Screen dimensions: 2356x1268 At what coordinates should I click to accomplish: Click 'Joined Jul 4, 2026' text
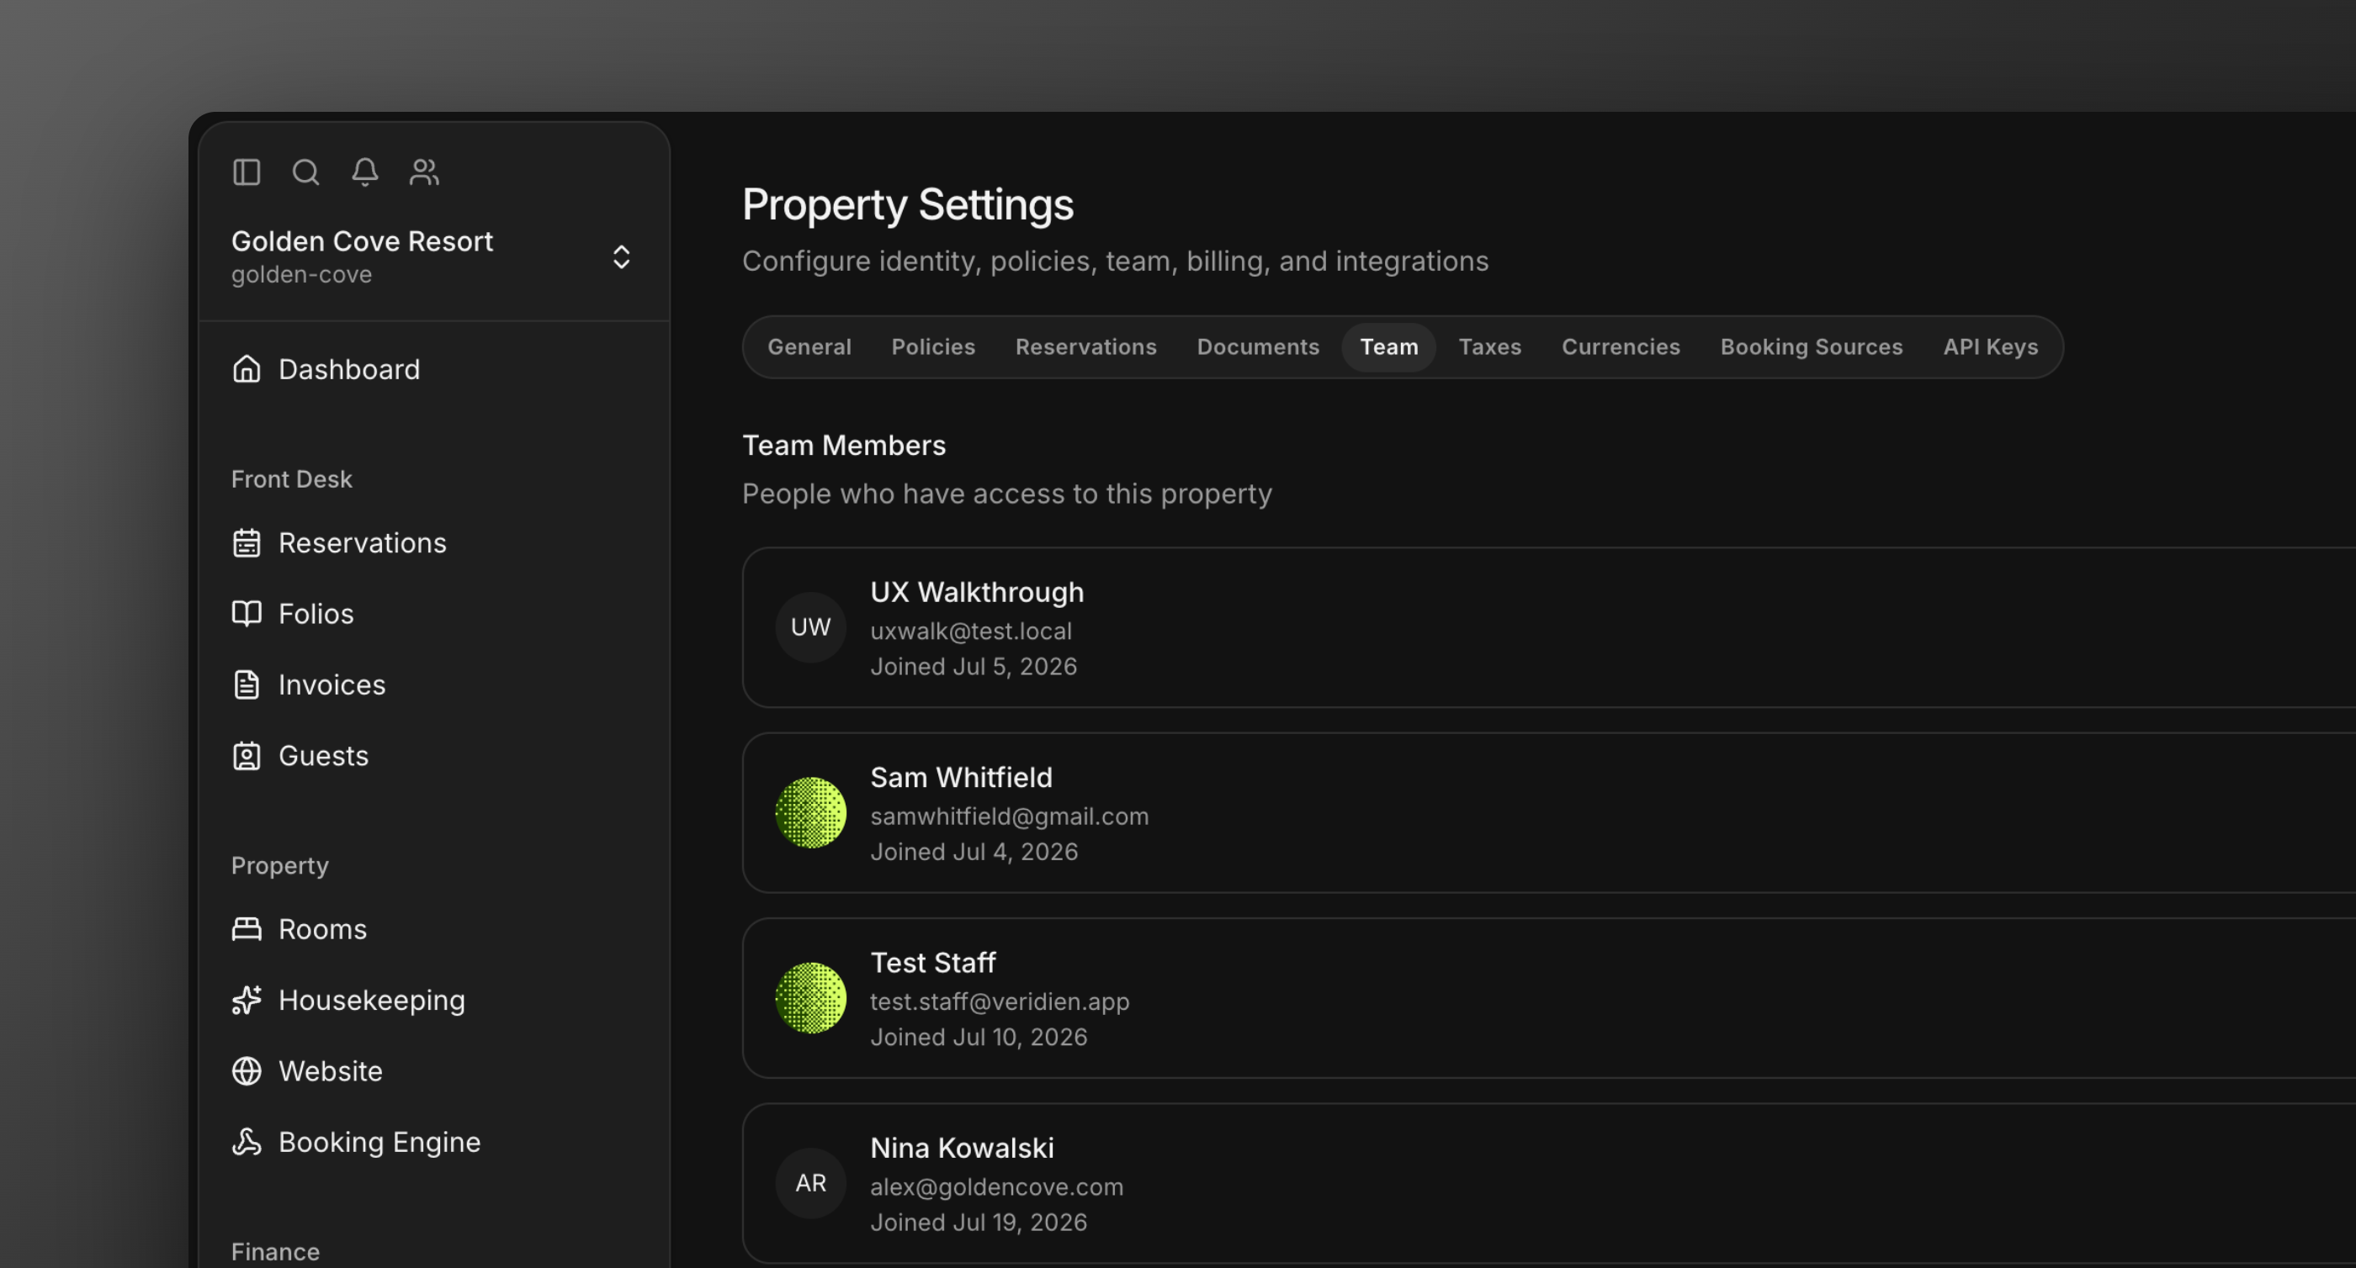click(974, 852)
